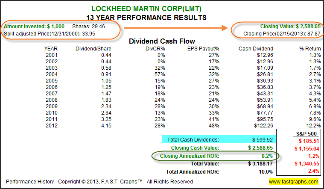Viewport: 324px width, 189px height.
Task: Click the 57% dividend growth value
Action: pyautogui.click(x=160, y=74)
